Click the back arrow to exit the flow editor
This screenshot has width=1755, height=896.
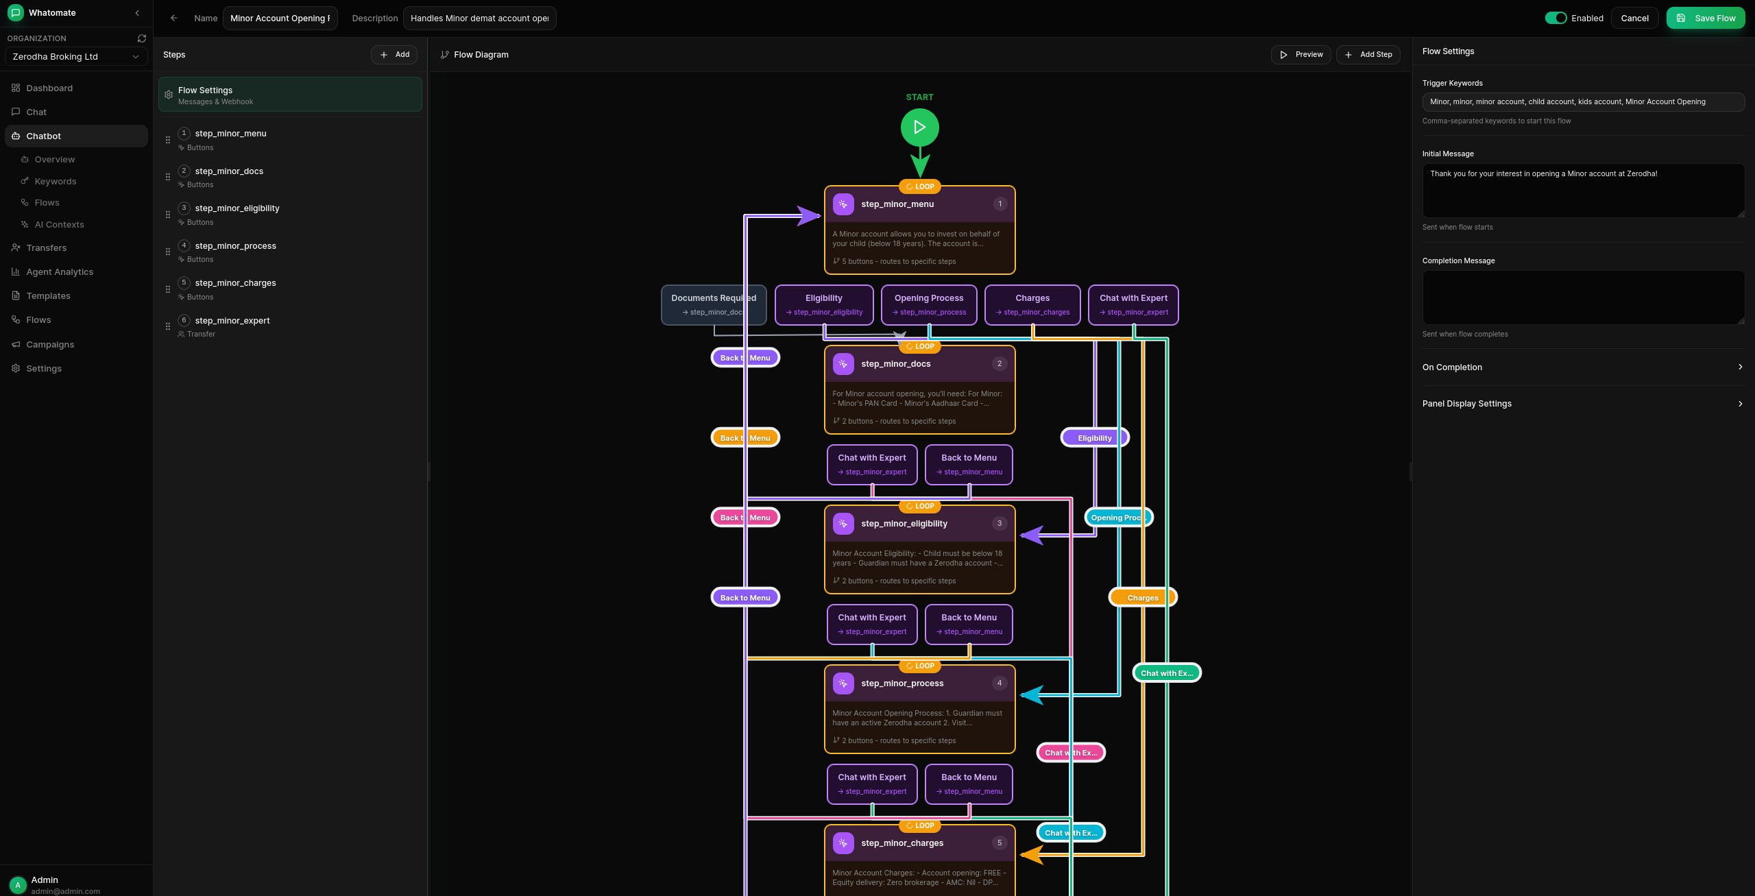[173, 18]
